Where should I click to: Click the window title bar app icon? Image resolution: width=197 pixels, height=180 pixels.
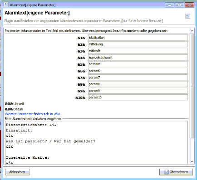(x=6, y=5)
